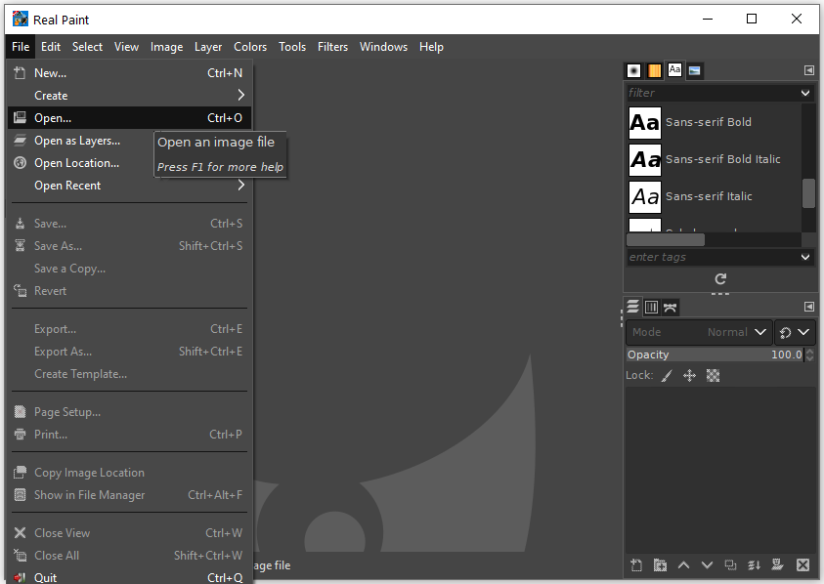Screen dimensions: 824x584
Task: Open the Image menu
Action: click(x=166, y=47)
